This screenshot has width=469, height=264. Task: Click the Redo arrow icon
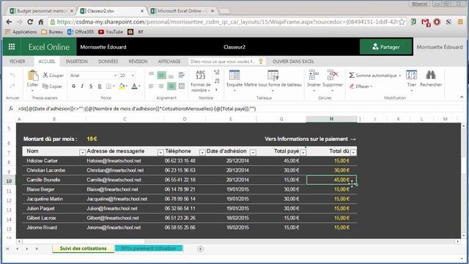tap(12, 87)
